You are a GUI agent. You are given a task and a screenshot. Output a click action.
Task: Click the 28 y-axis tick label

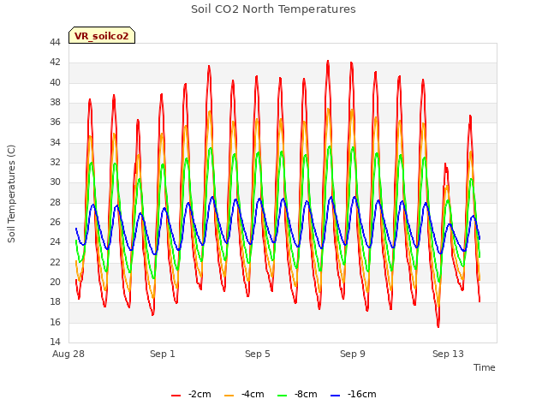[55, 202]
